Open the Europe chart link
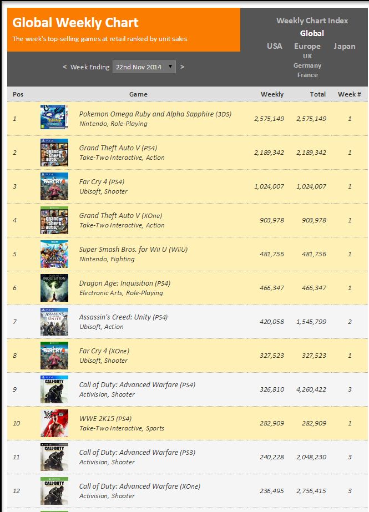The width and height of the screenshot is (369, 512). [x=307, y=46]
